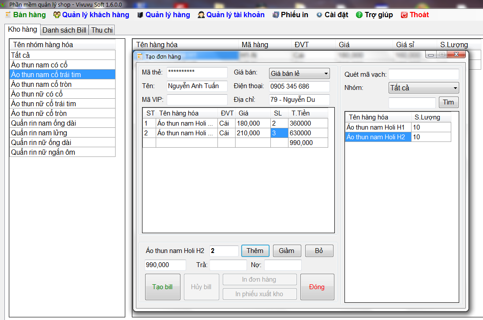This screenshot has width=483, height=320.
Task: Click the total field showing 990,000
Action: point(165,265)
